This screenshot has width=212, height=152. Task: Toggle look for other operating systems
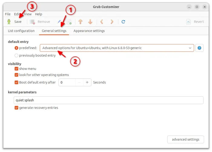(16, 75)
